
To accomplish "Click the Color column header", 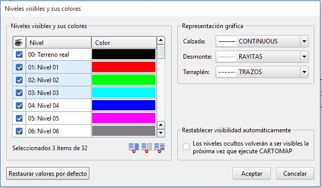I will click(x=124, y=42).
